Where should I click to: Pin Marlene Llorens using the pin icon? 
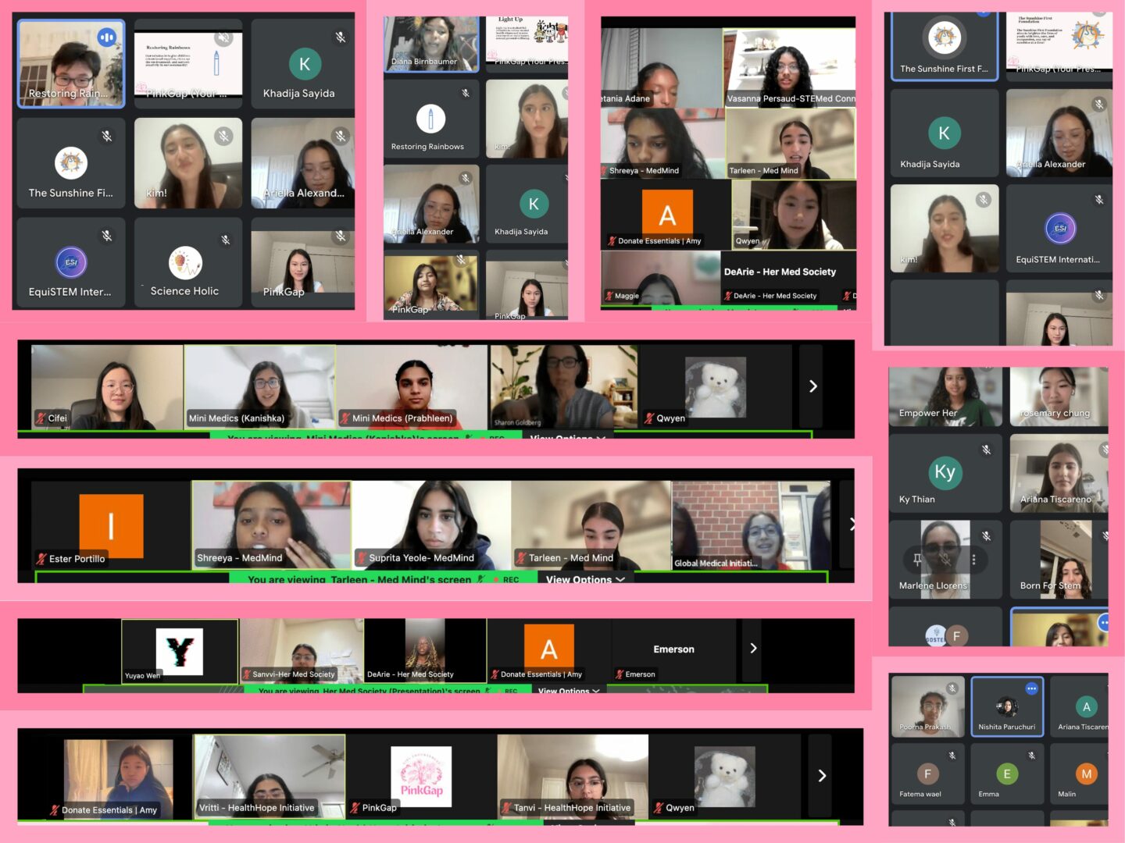pos(917,559)
